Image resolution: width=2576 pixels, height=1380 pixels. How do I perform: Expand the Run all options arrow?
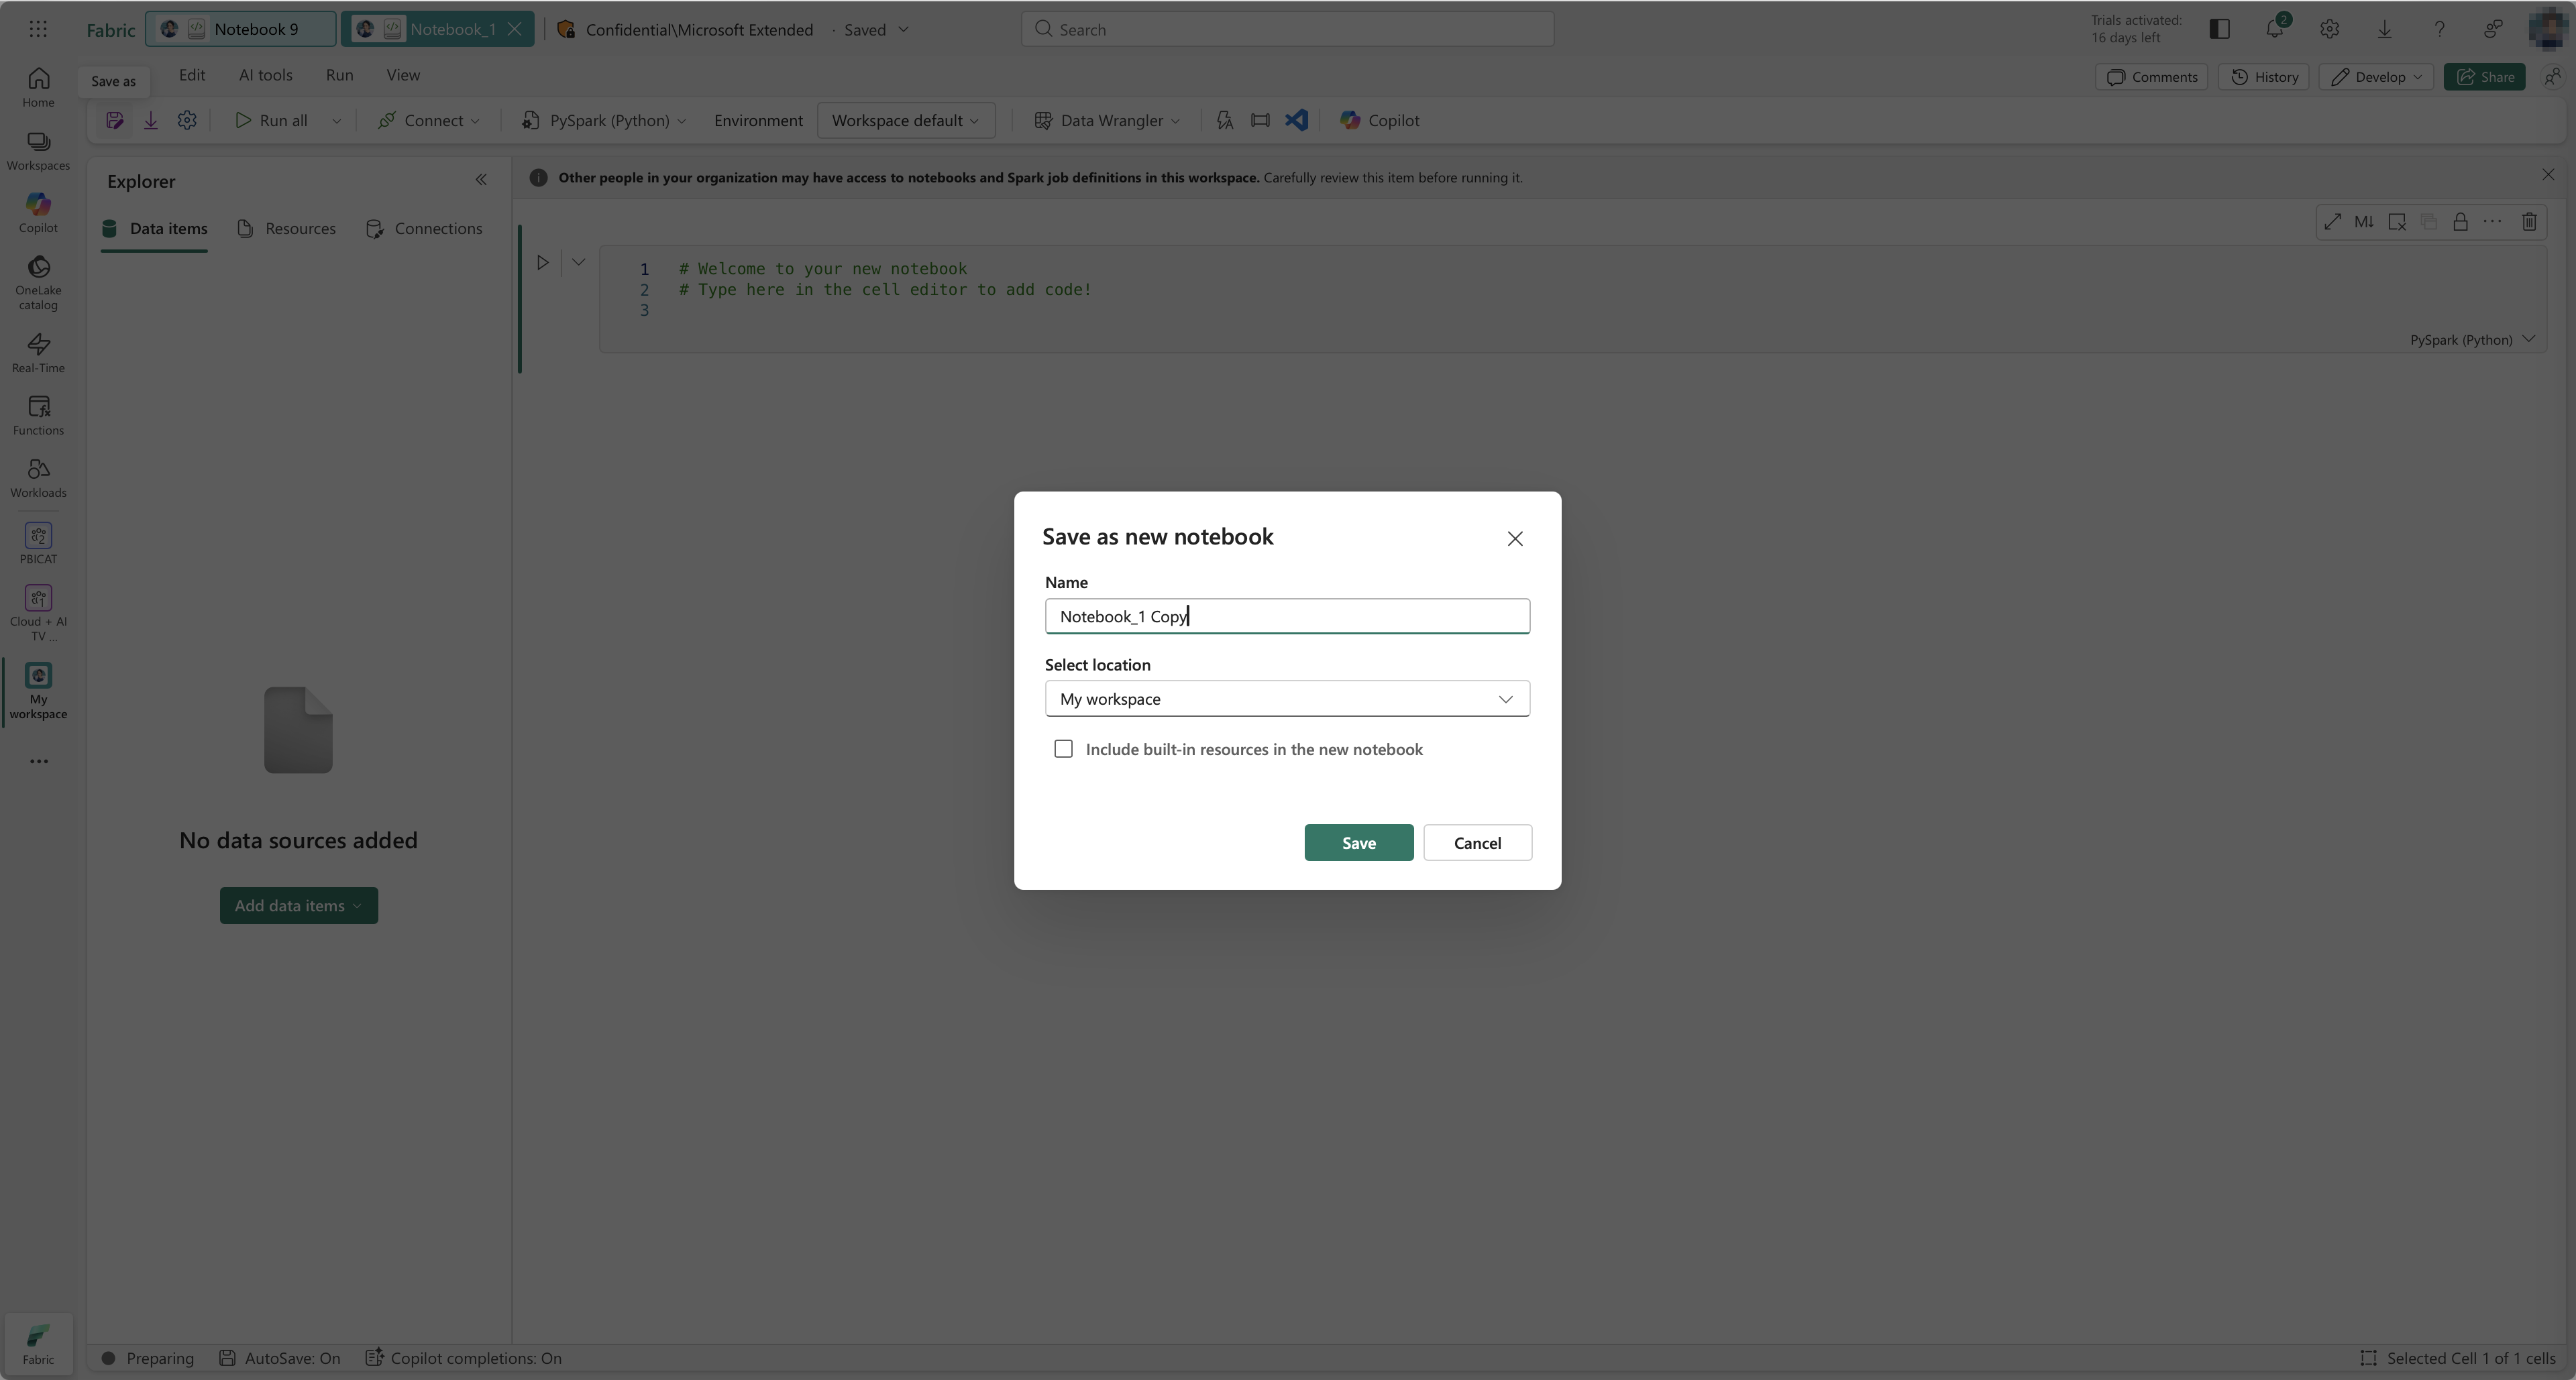tap(336, 121)
